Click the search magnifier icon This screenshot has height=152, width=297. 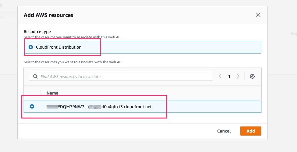coord(35,77)
